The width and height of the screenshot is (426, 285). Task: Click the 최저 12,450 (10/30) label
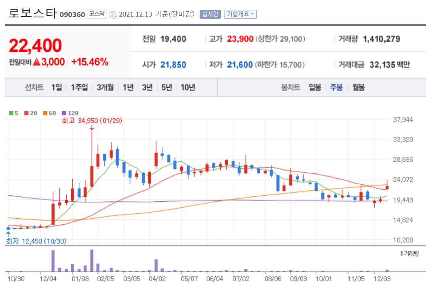36,241
